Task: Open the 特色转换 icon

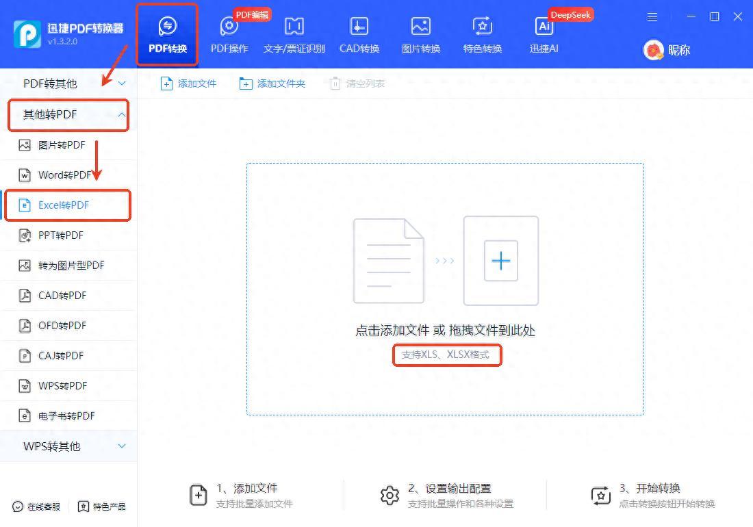Action: coord(482,27)
